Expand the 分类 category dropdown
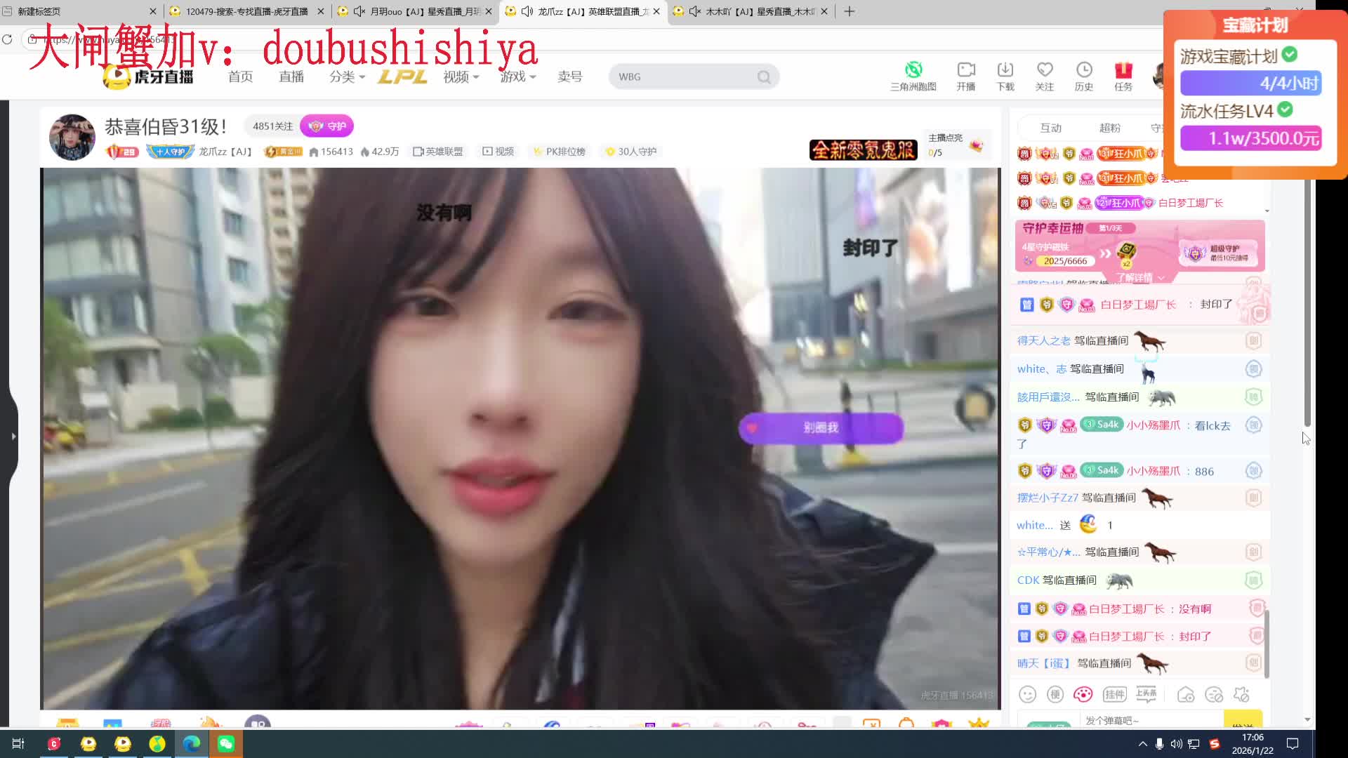 point(348,77)
